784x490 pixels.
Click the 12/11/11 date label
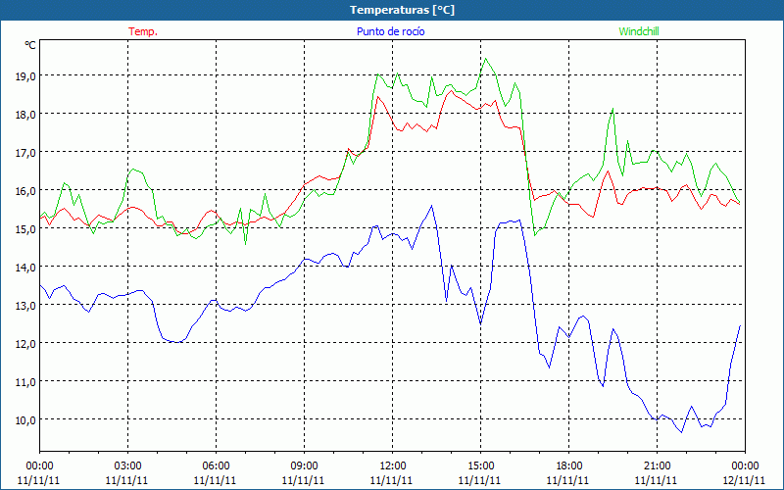(x=745, y=480)
